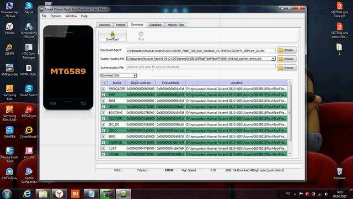Open CyberGhost desktop shortcut
The width and height of the screenshot is (353, 199).
click(29, 132)
